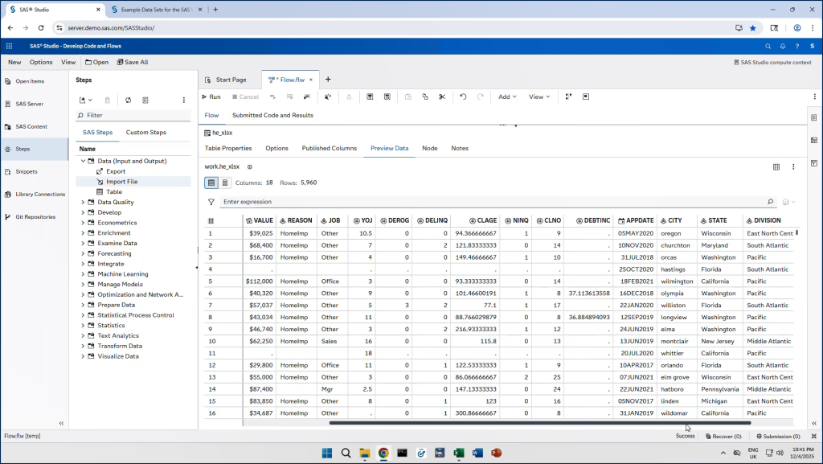The image size is (823, 464).
Task: Expand the Data Quality tree node
Action: click(83, 202)
